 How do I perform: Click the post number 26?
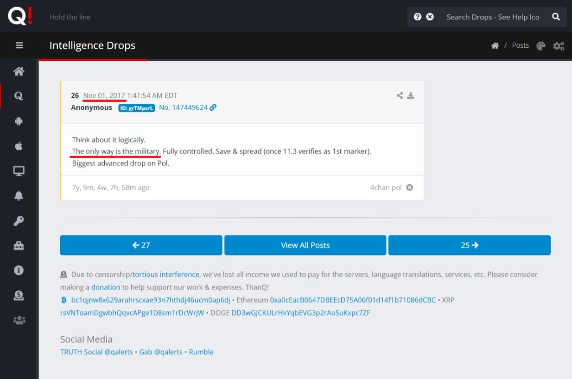tap(75, 95)
